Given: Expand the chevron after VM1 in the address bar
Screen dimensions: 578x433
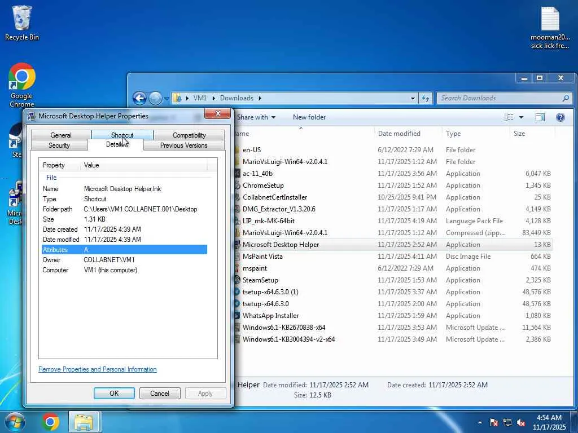Looking at the screenshot, I should (x=213, y=98).
